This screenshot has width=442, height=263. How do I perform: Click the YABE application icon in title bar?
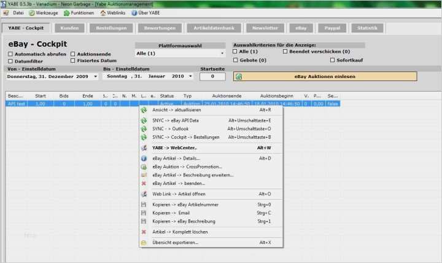(x=4, y=4)
